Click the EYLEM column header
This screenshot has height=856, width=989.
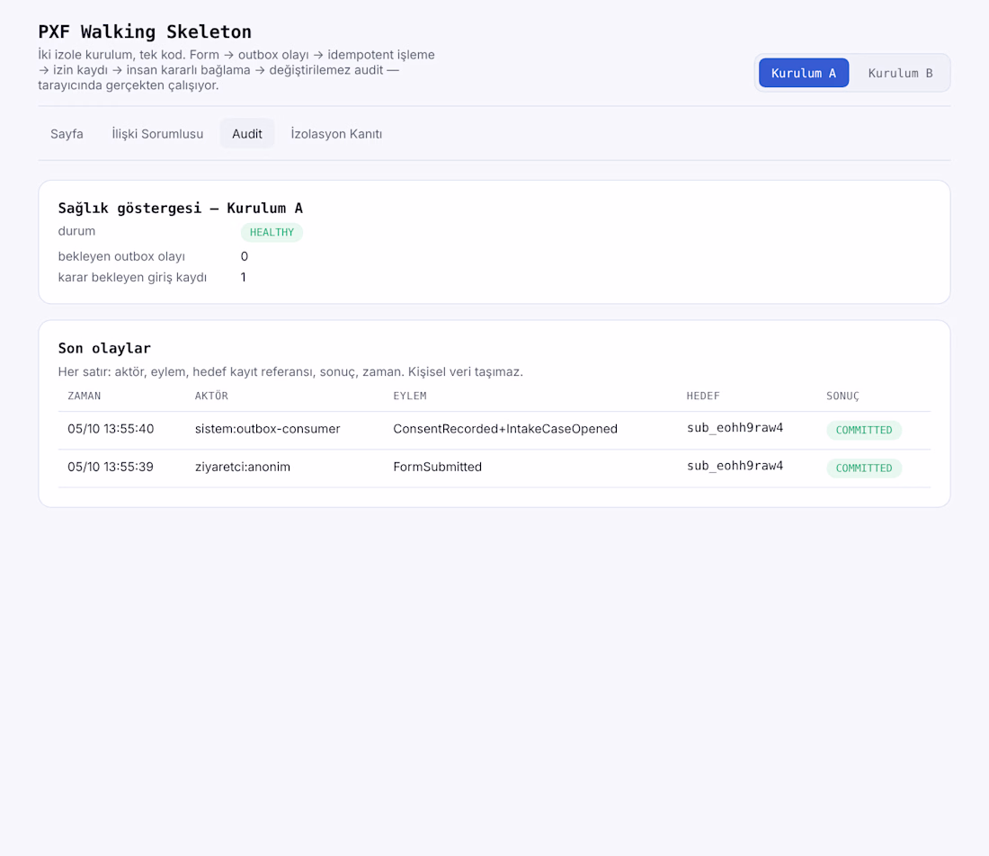pyautogui.click(x=410, y=397)
